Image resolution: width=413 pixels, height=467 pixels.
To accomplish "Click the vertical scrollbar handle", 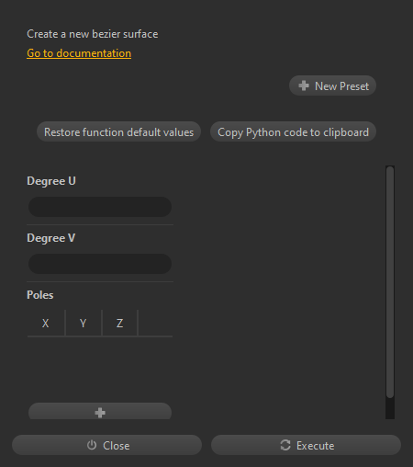I will (390, 282).
